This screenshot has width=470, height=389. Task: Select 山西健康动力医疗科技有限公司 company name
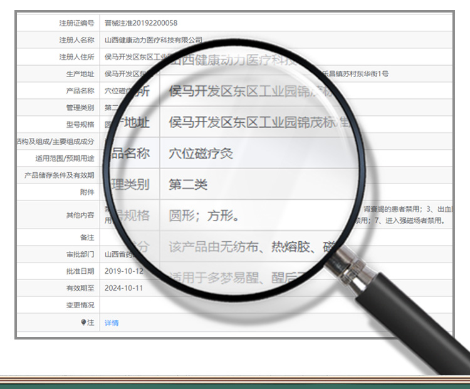pos(154,40)
